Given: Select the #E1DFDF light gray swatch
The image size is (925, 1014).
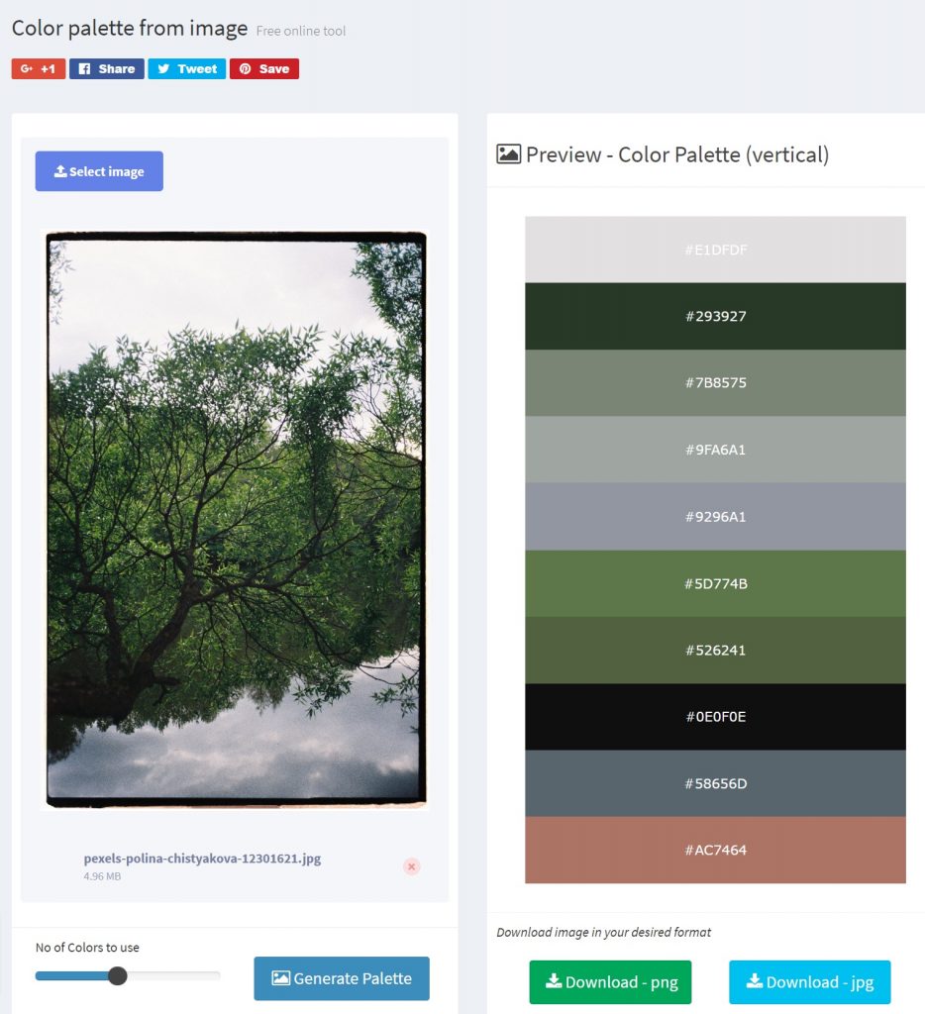Looking at the screenshot, I should 715,250.
